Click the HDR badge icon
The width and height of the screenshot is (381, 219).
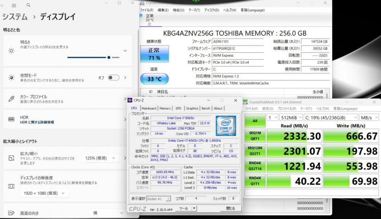[x=11, y=119]
